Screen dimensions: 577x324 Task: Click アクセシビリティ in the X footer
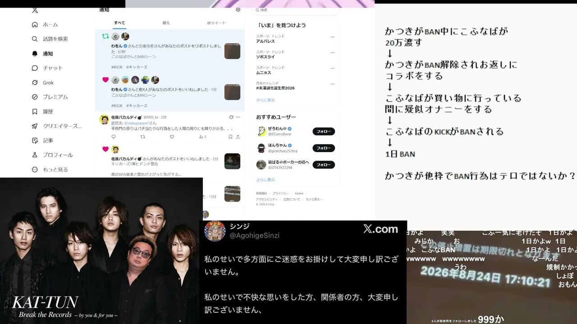[266, 199]
